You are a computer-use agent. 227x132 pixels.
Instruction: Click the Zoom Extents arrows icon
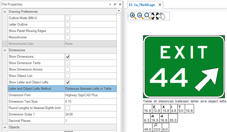[155, 16]
